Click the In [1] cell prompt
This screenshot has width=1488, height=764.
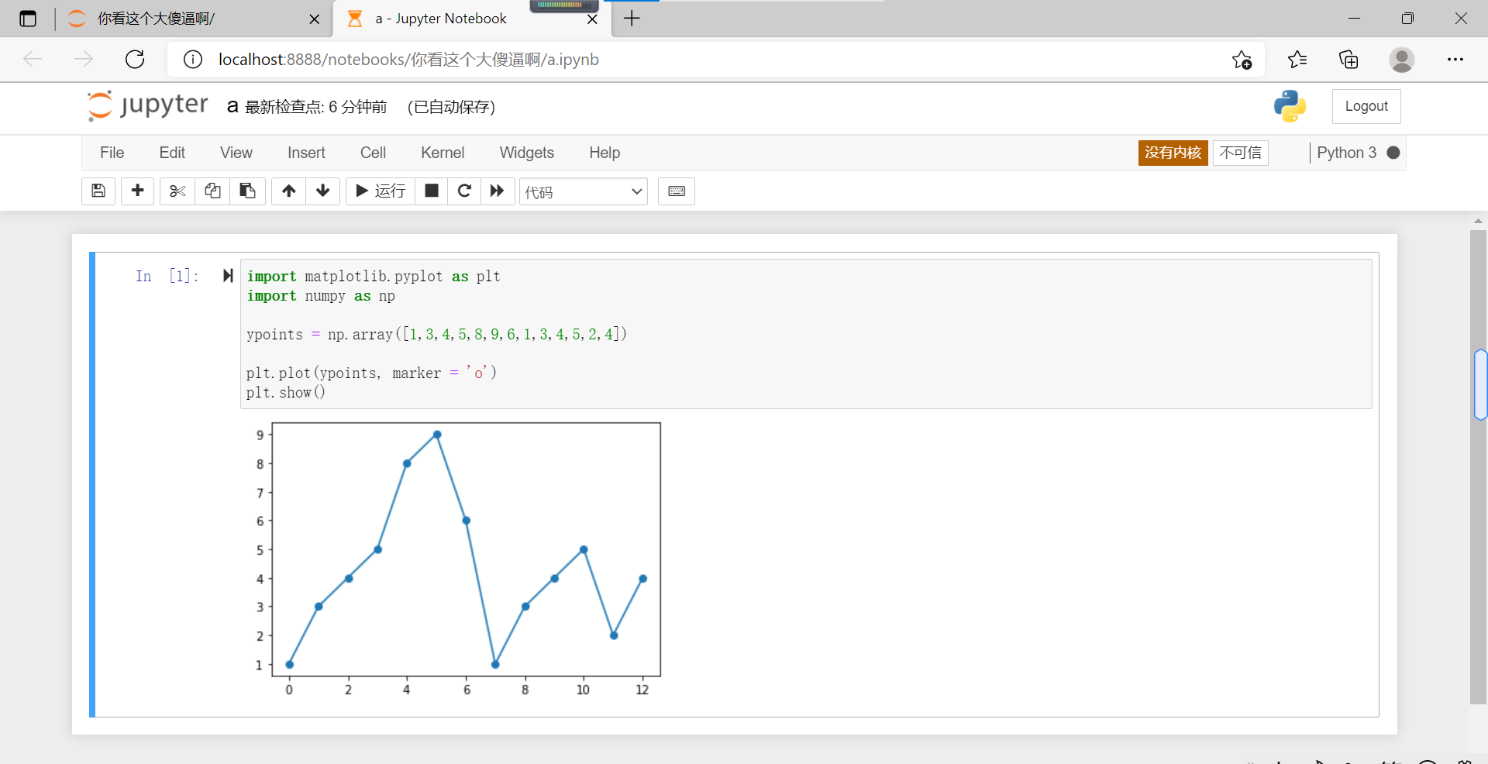click(167, 276)
